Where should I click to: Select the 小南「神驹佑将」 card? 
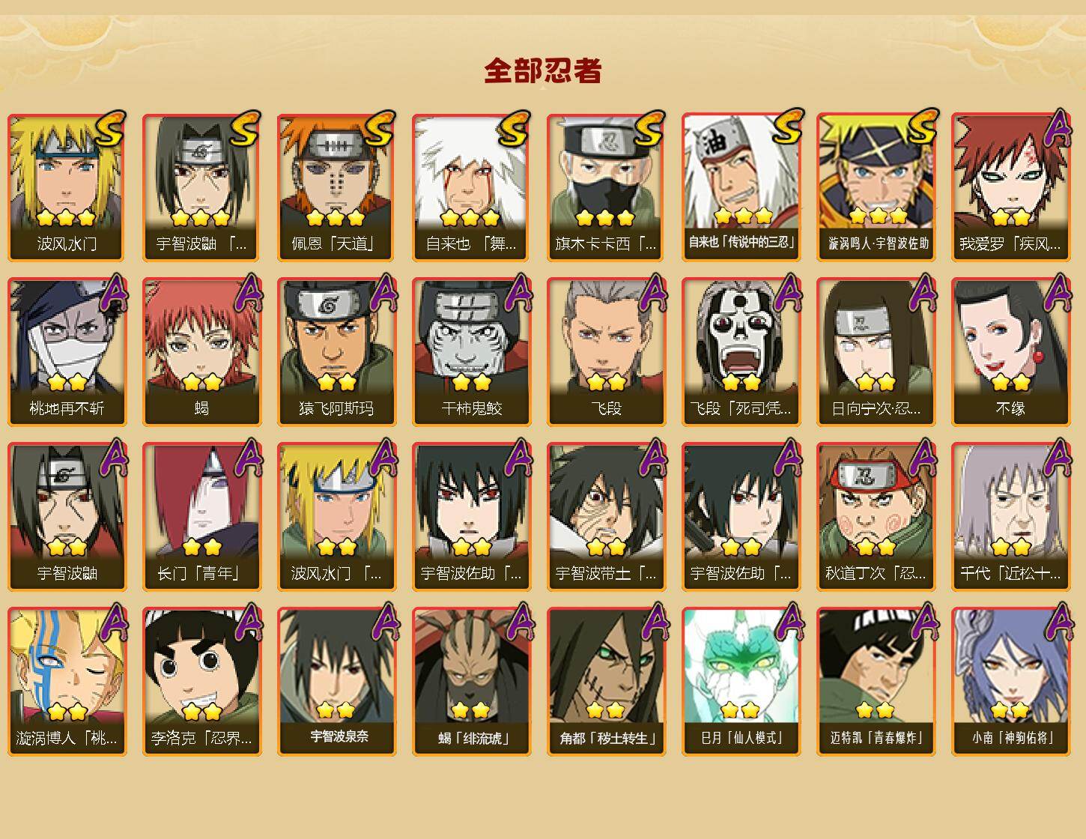coord(1011,682)
